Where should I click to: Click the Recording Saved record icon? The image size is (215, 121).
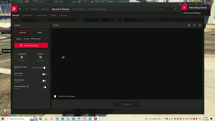(x=184, y=7)
